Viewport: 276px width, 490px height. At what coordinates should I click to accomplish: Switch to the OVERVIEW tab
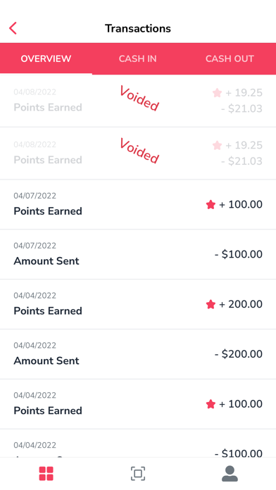pos(46,58)
